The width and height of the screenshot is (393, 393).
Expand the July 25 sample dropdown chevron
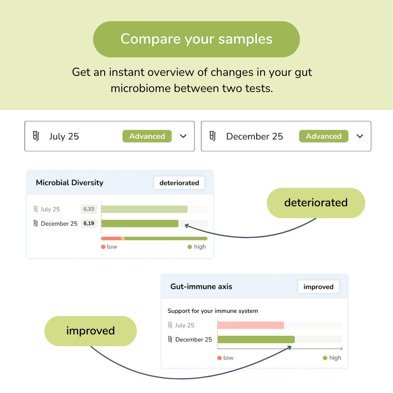click(x=183, y=136)
